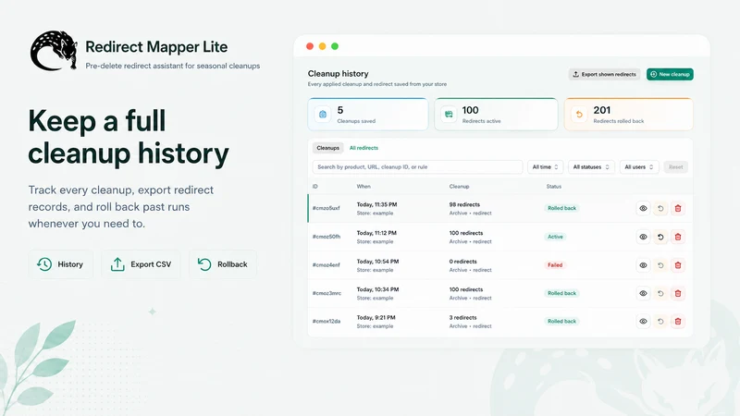Image resolution: width=740 pixels, height=416 pixels.
Task: Switch to the Cleanups tab
Action: (328, 148)
